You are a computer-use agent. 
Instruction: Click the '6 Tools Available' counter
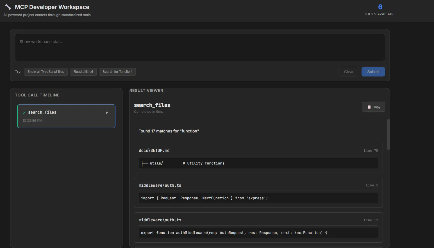(x=380, y=10)
